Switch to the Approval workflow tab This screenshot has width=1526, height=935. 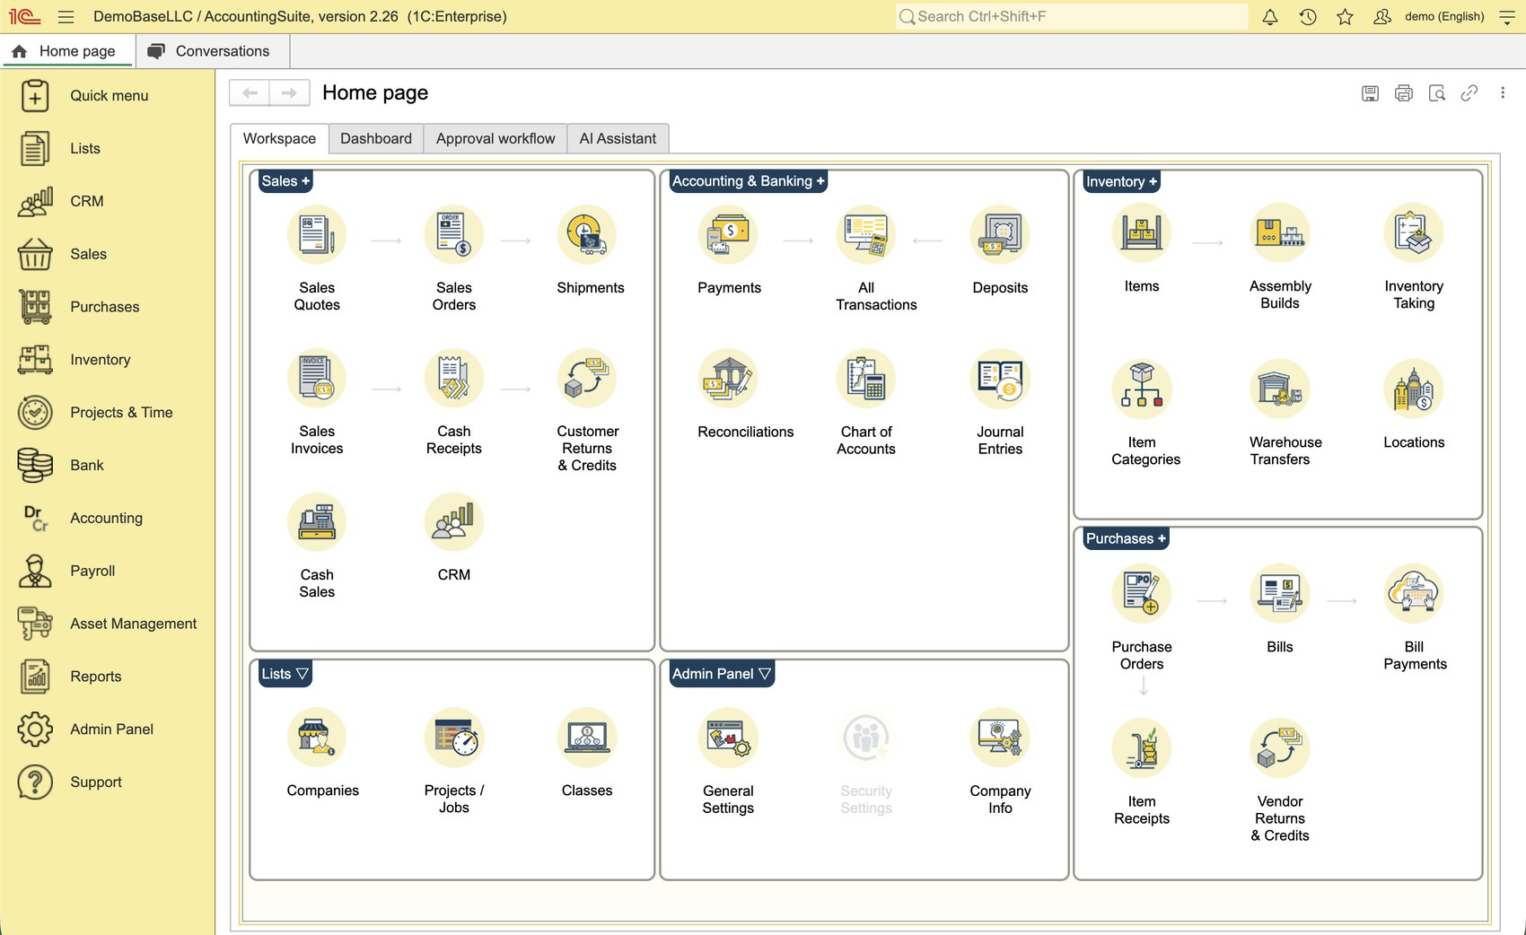(496, 139)
